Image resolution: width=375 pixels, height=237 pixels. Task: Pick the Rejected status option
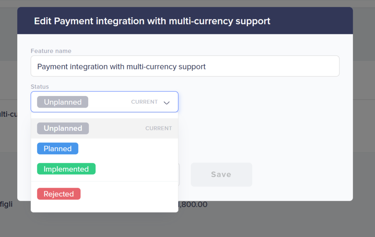click(104, 194)
